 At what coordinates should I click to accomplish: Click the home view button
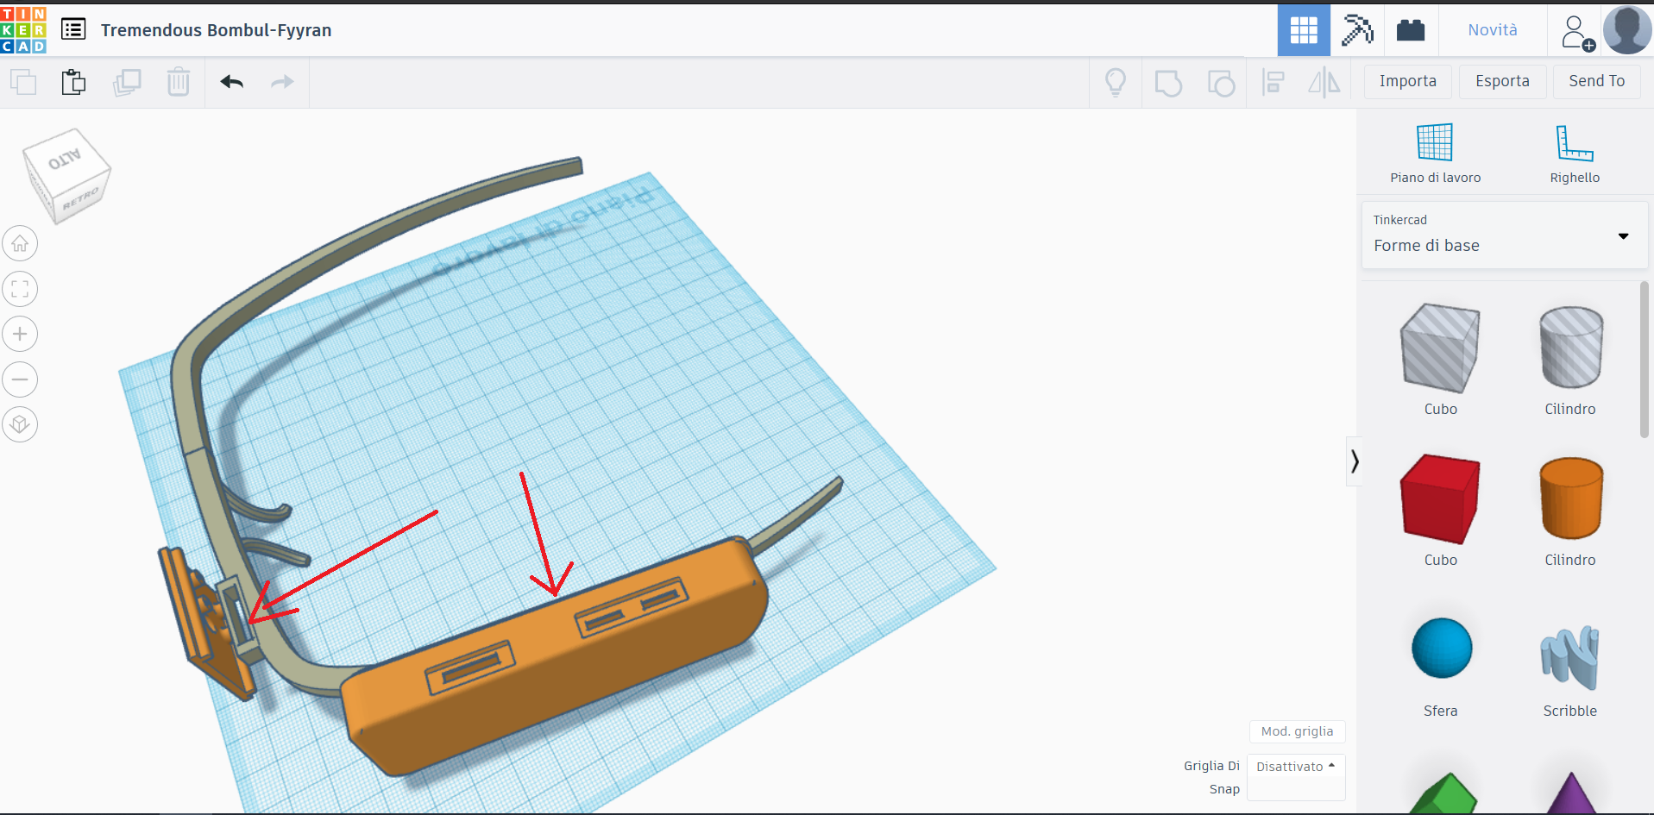(x=20, y=244)
